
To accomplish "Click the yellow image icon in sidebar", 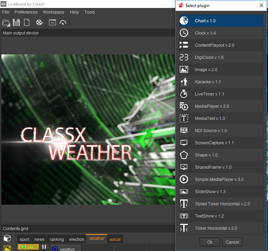I will [7, 248].
